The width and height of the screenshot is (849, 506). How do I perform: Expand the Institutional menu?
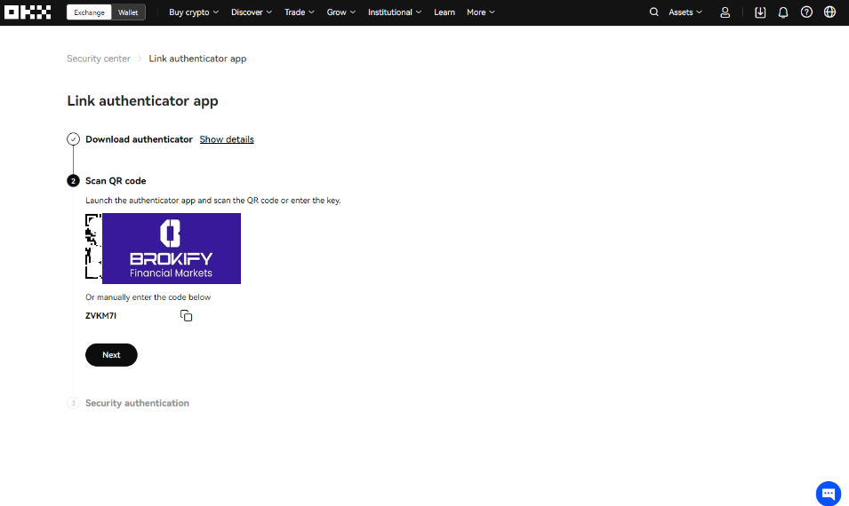(x=396, y=12)
